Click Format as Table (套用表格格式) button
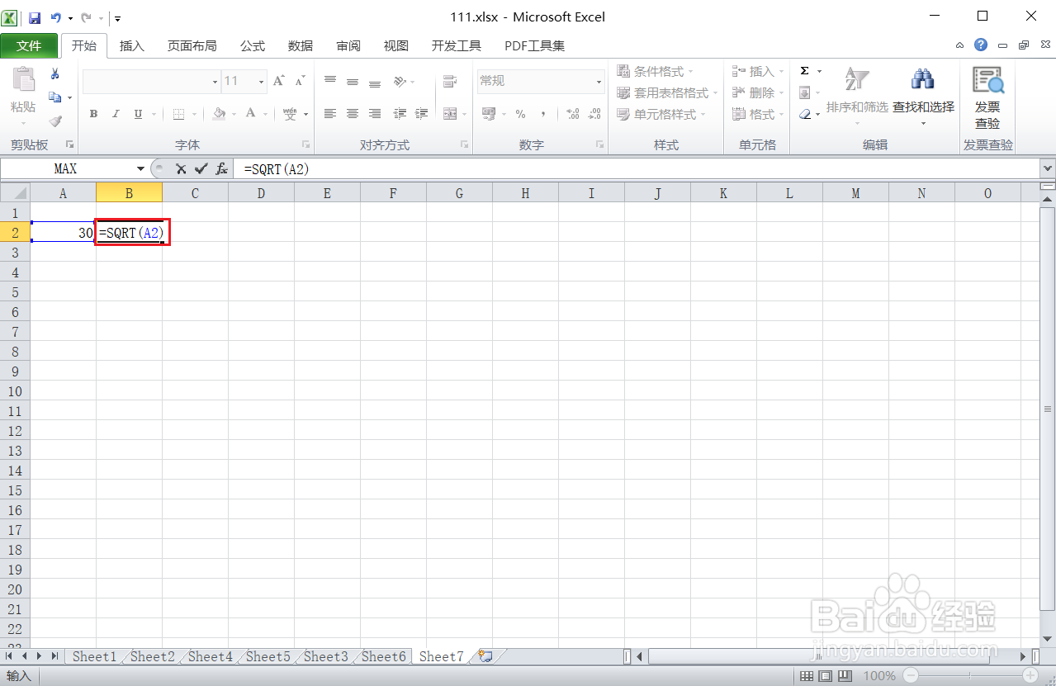 click(668, 92)
